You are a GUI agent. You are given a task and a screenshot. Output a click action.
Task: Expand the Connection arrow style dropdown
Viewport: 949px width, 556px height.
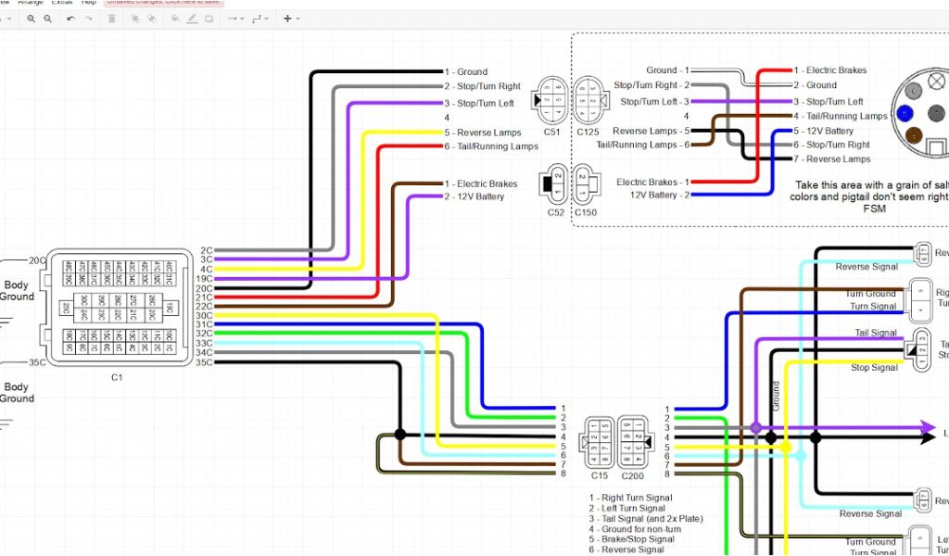[234, 19]
